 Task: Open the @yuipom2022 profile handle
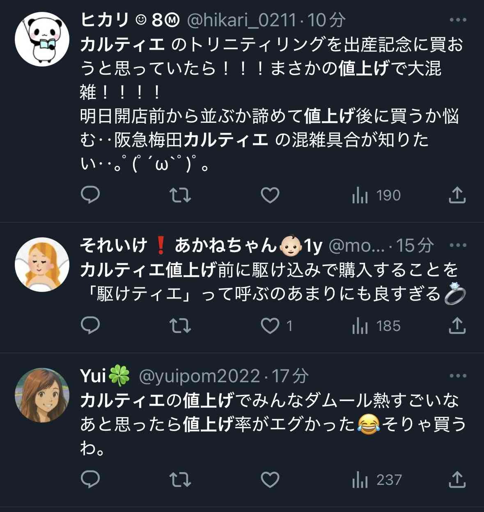(x=200, y=376)
